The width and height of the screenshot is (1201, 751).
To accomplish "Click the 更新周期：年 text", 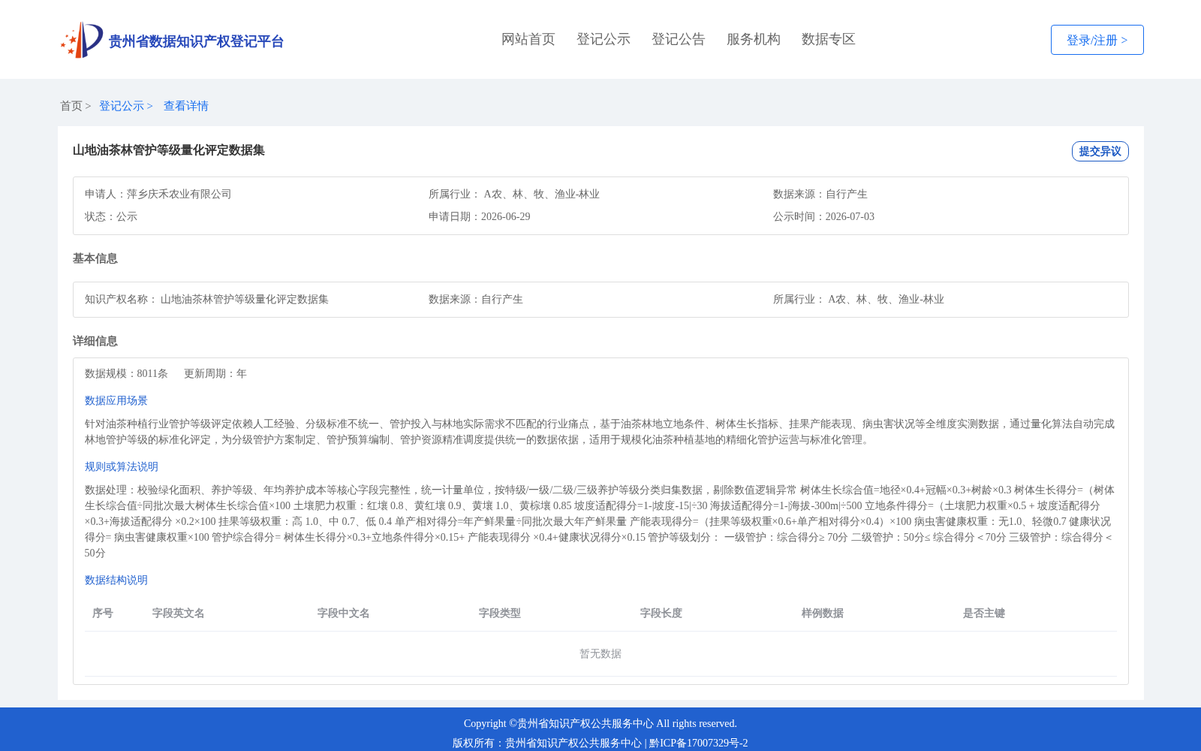I will [x=215, y=373].
